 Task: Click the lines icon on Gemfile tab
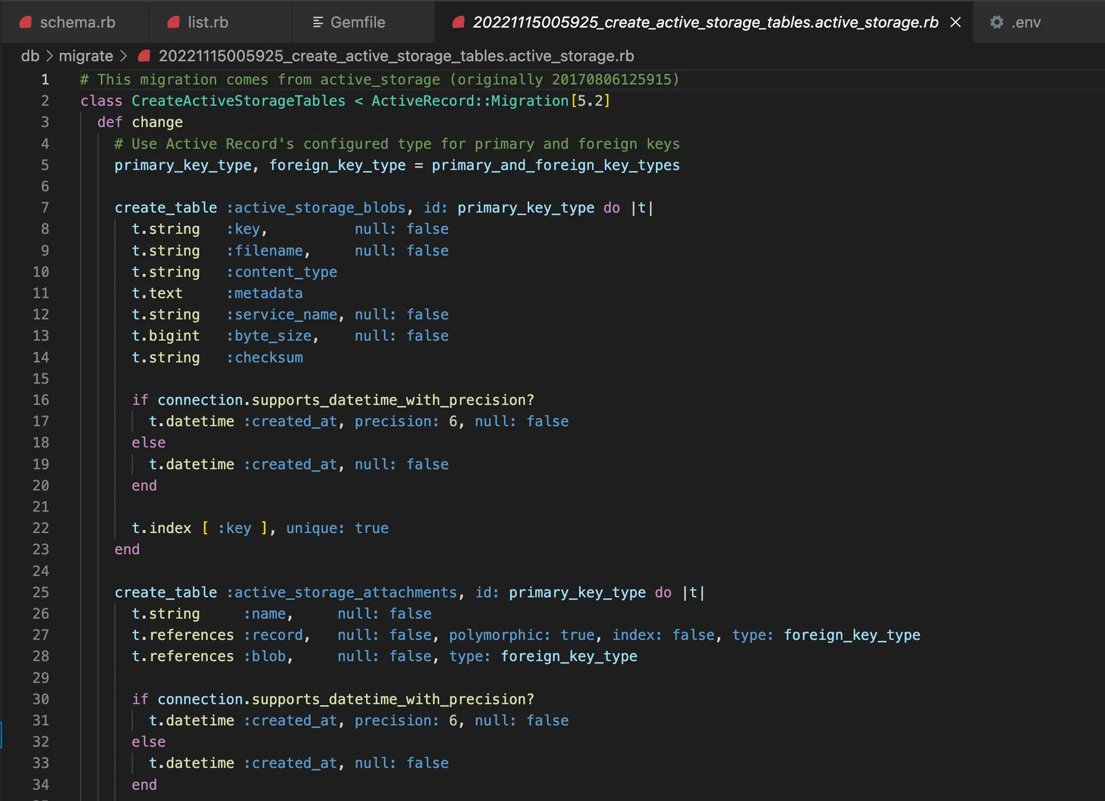318,22
